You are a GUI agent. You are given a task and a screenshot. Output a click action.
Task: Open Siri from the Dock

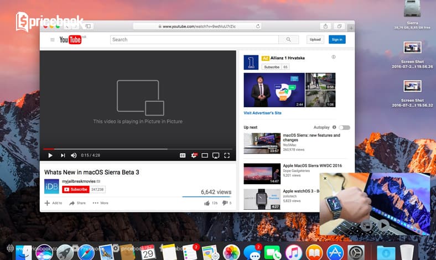coord(44,252)
